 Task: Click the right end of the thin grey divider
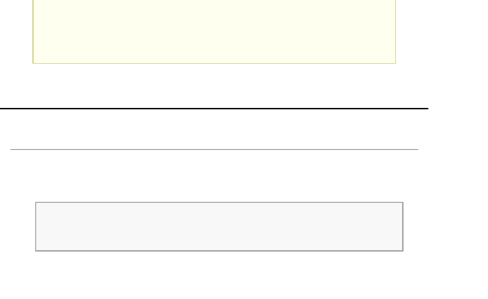418,149
